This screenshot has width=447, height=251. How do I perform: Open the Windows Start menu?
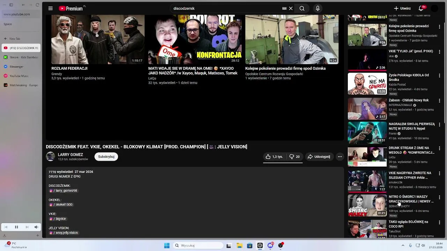coord(167,246)
